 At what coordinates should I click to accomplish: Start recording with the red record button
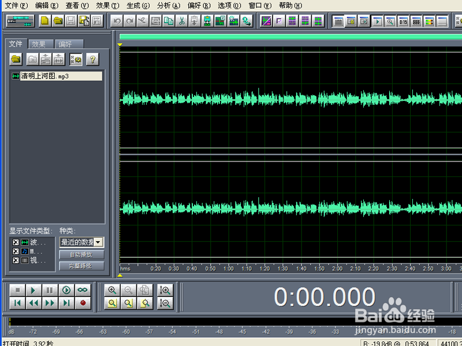(x=83, y=303)
